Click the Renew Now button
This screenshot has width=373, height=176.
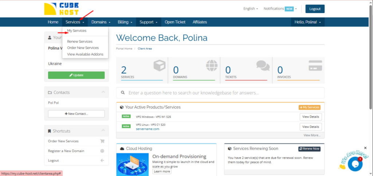point(309,148)
